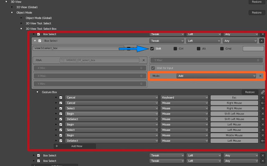Toggle the Ctrl modifier checkbox
This screenshot has height=166, width=267.
pos(175,49)
